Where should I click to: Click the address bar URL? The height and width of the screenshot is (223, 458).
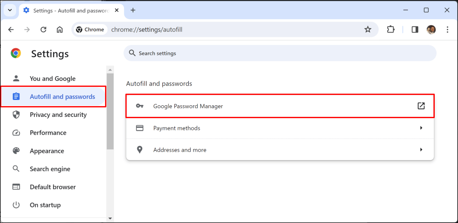tap(147, 29)
